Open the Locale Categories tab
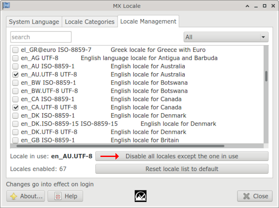The height and width of the screenshot is (208, 279). 90,22
